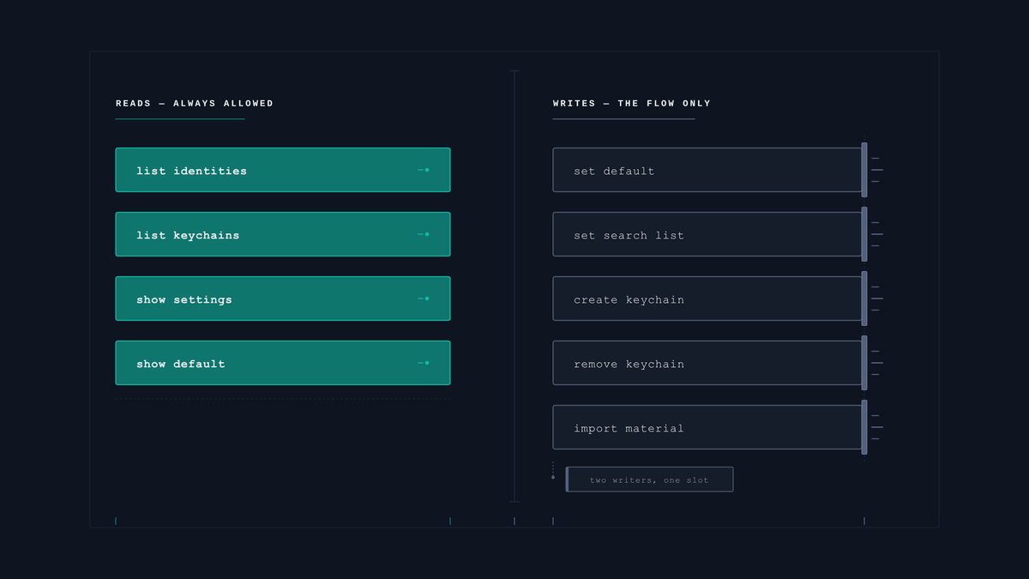This screenshot has height=579, width=1029.
Task: Click the gate bar beside create keychain
Action: (x=864, y=299)
